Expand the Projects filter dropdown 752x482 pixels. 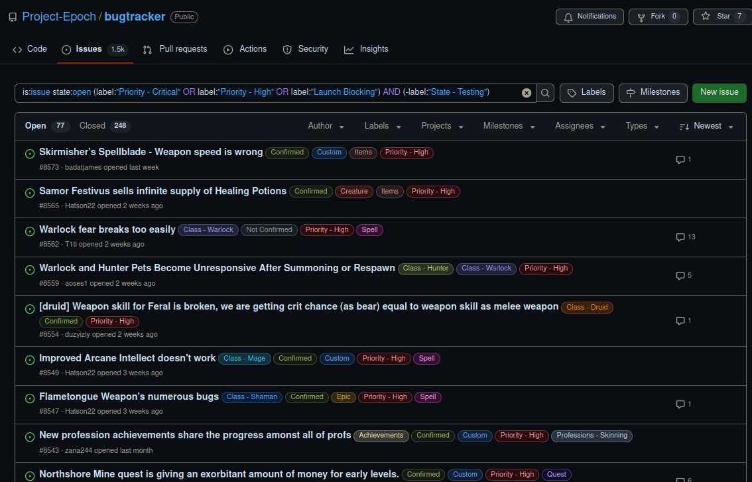point(442,126)
